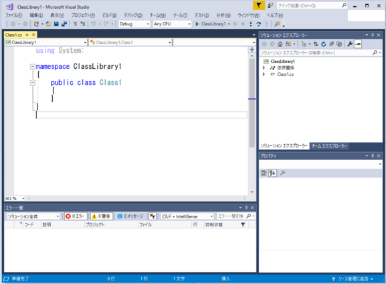Image resolution: width=386 pixels, height=284 pixels.
Task: Click Add to Source Control in status bar
Action: point(353,279)
